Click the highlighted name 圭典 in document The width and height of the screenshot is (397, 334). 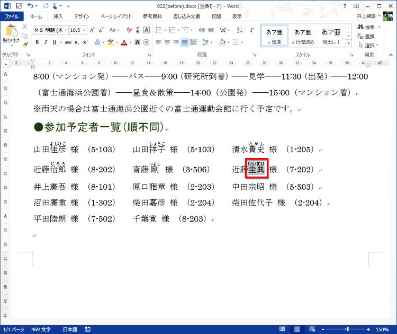(x=257, y=169)
